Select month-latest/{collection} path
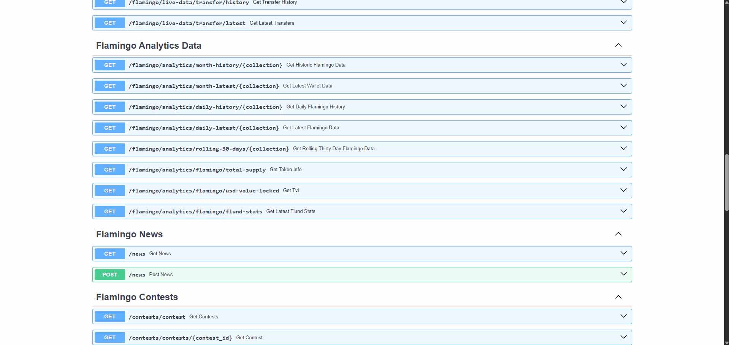The height and width of the screenshot is (345, 729). (x=204, y=86)
